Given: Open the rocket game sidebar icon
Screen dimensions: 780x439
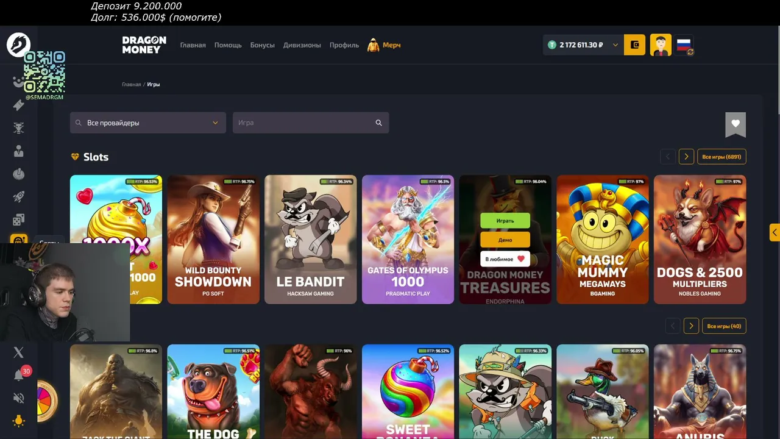Looking at the screenshot, I should (x=19, y=197).
